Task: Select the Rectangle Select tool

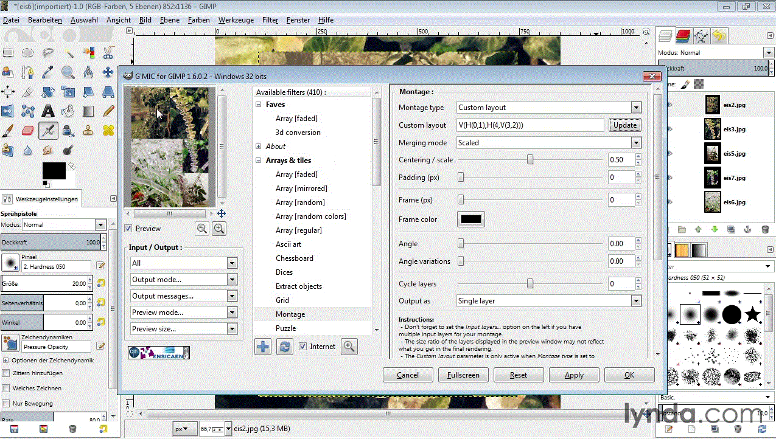Action: pyautogui.click(x=8, y=53)
